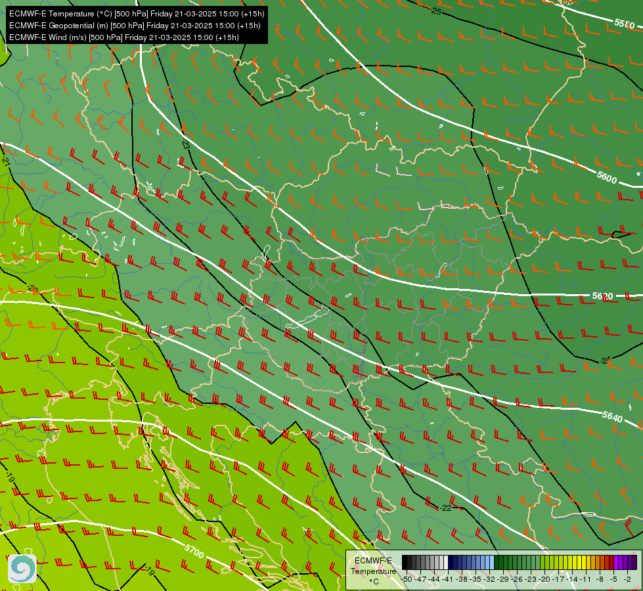Click the -24 isotherm label on the map

pos(606,361)
